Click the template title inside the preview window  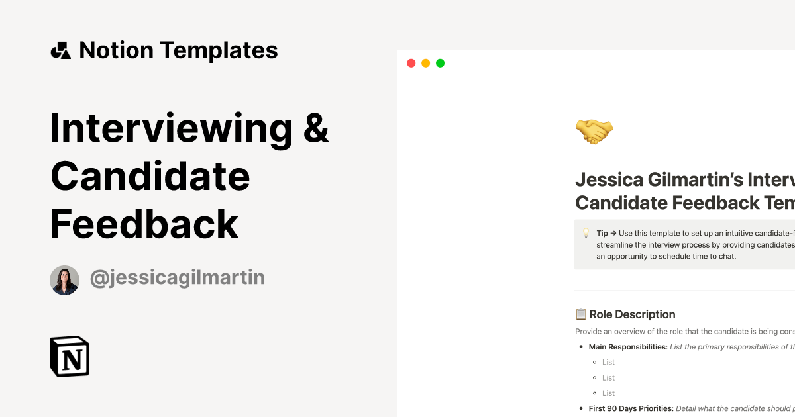pyautogui.click(x=682, y=191)
